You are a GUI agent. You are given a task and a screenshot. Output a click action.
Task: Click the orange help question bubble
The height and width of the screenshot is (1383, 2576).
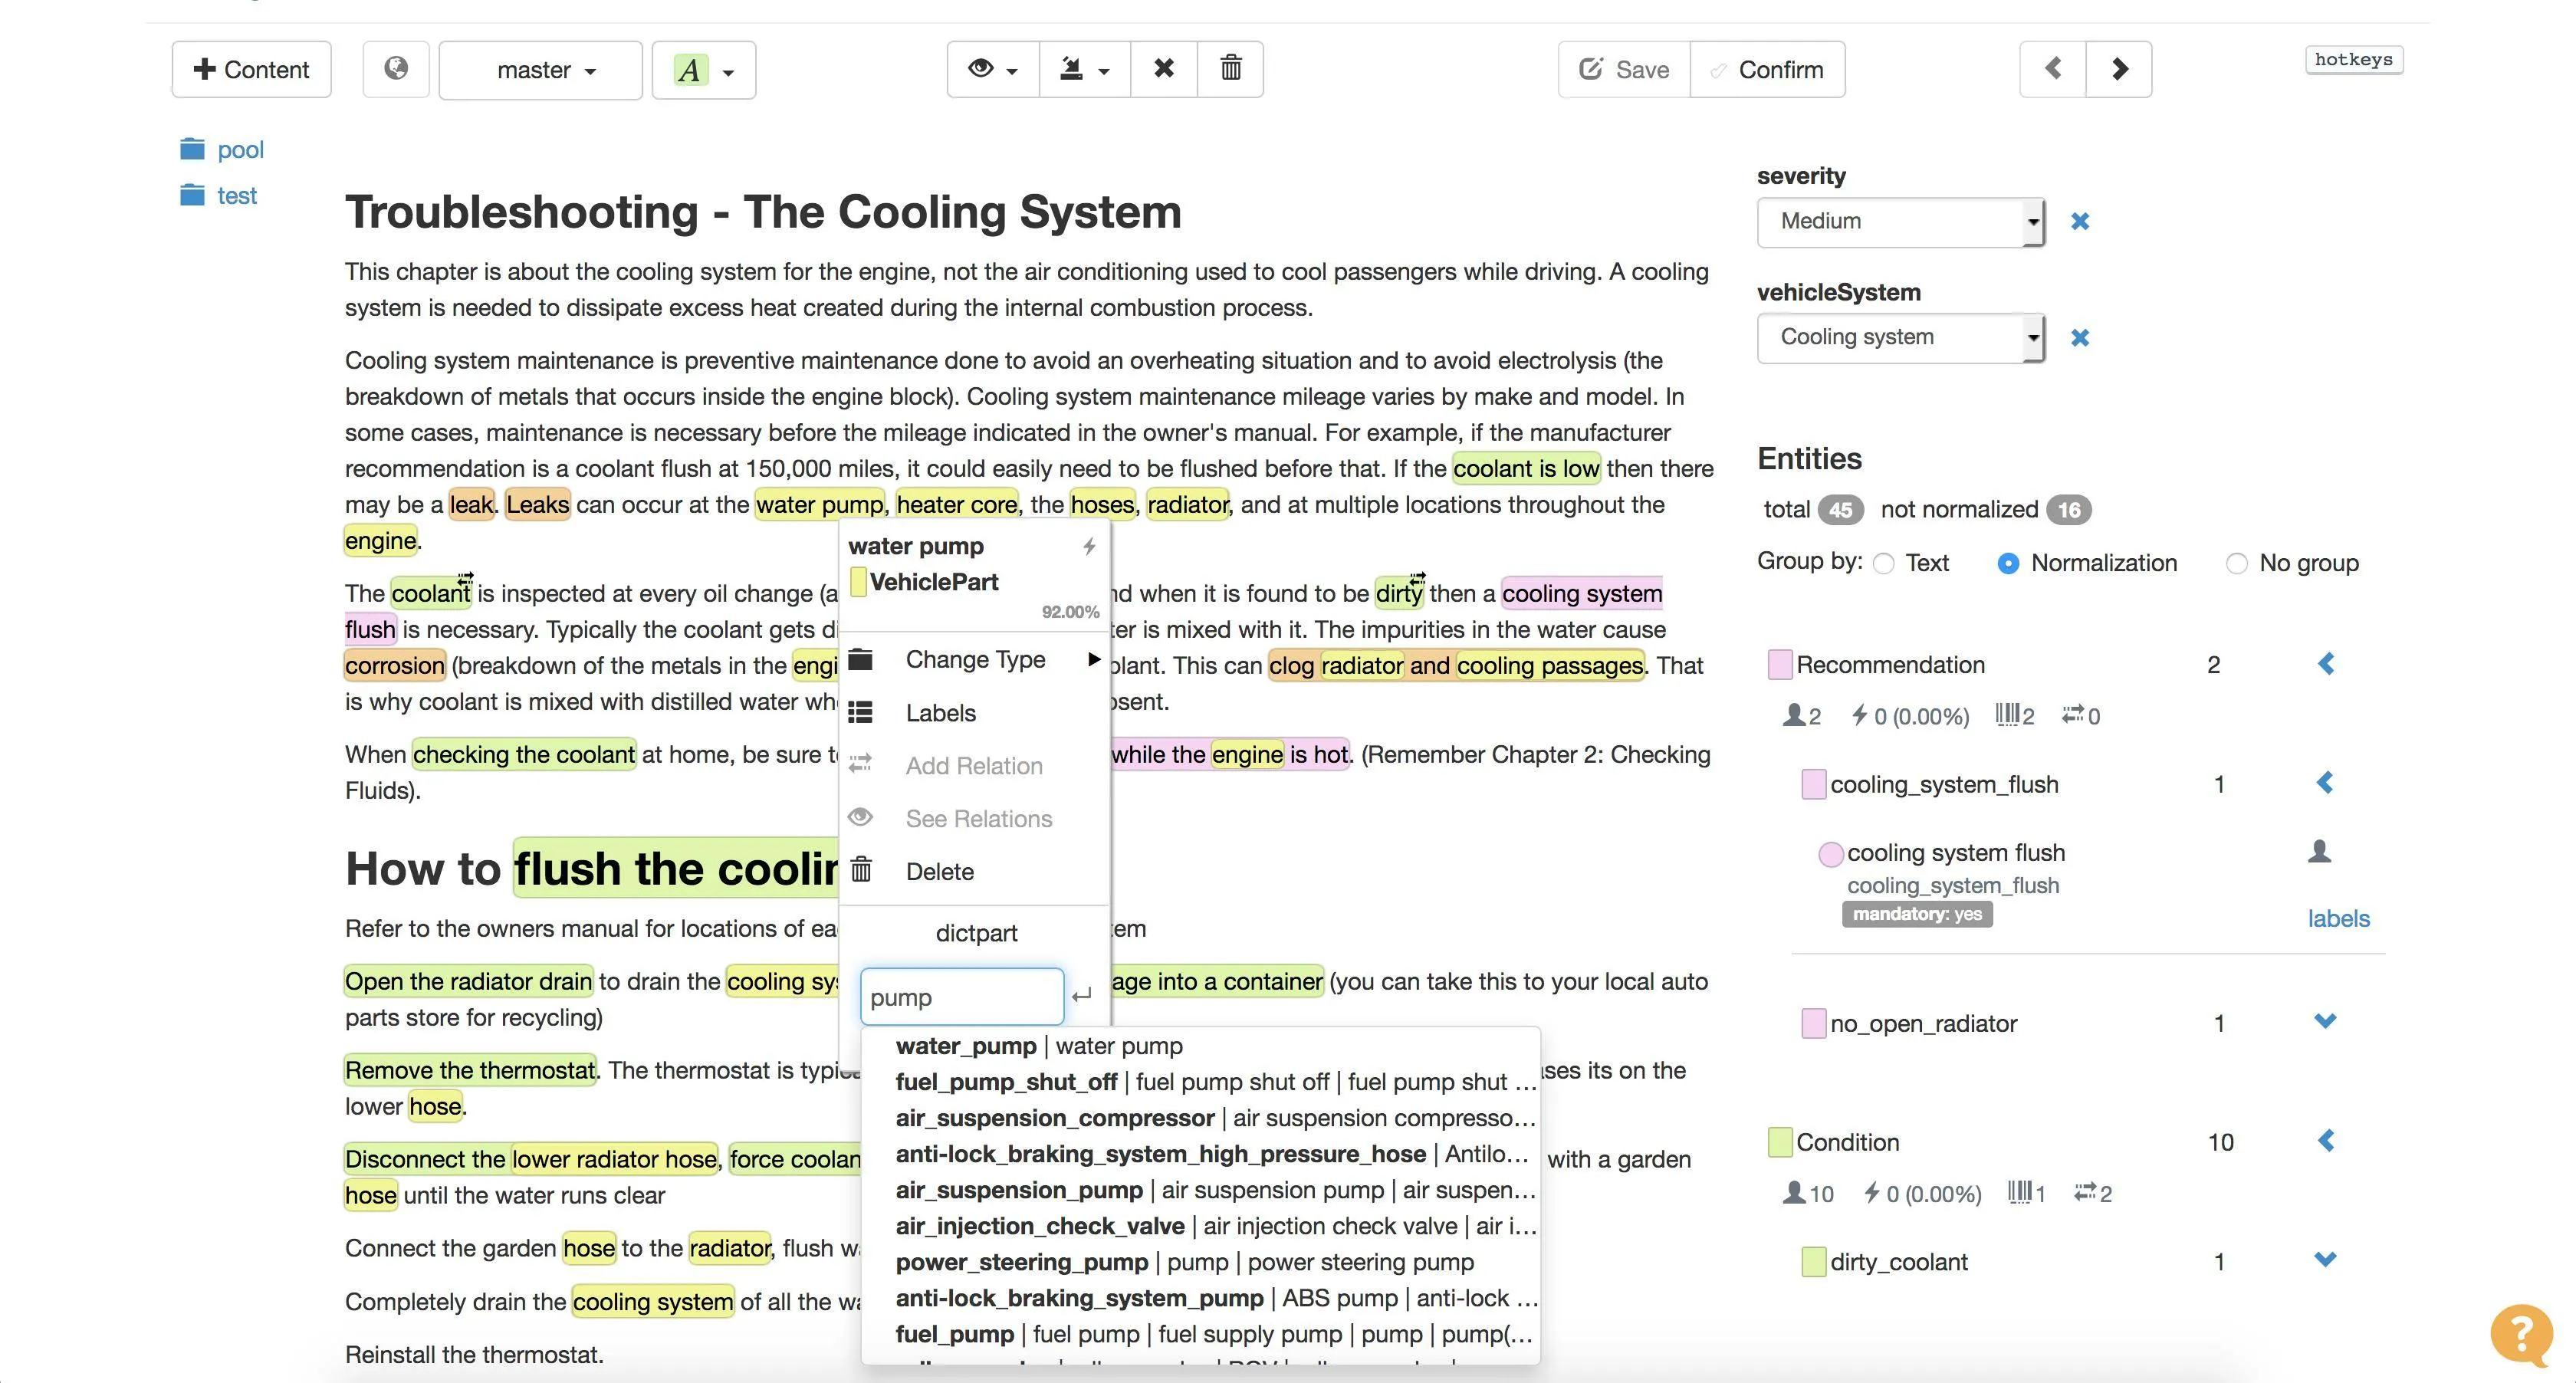[2521, 1334]
